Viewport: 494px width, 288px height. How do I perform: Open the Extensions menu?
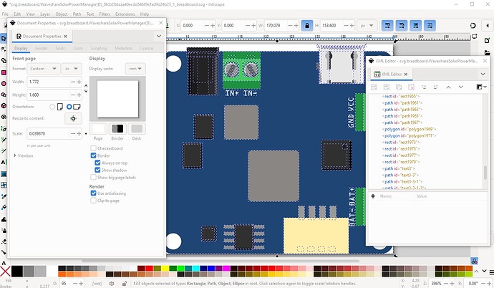125,14
